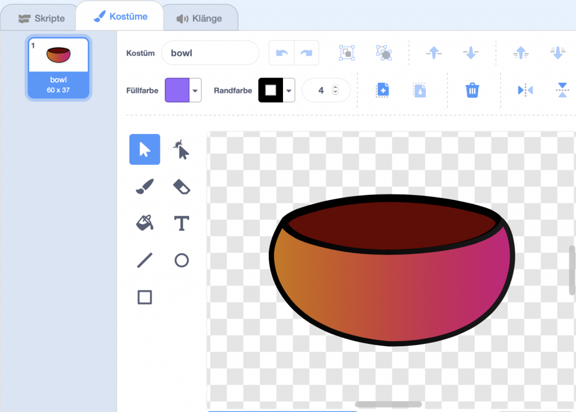This screenshot has width=576, height=412.
Task: Bring selection to front
Action: click(x=521, y=53)
